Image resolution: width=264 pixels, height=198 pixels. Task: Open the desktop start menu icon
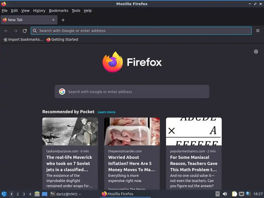click(4, 194)
